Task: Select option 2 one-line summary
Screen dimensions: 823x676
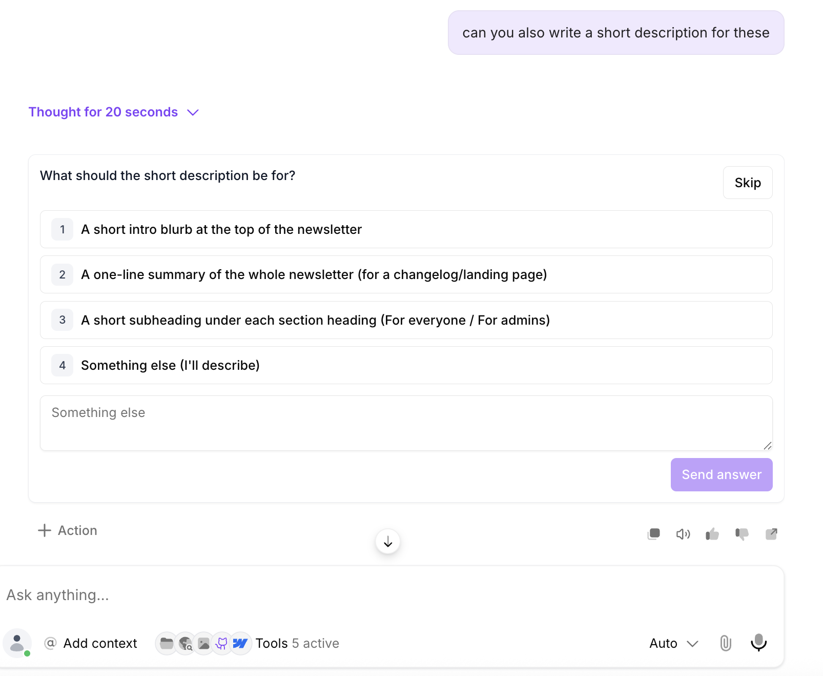Action: pos(406,274)
